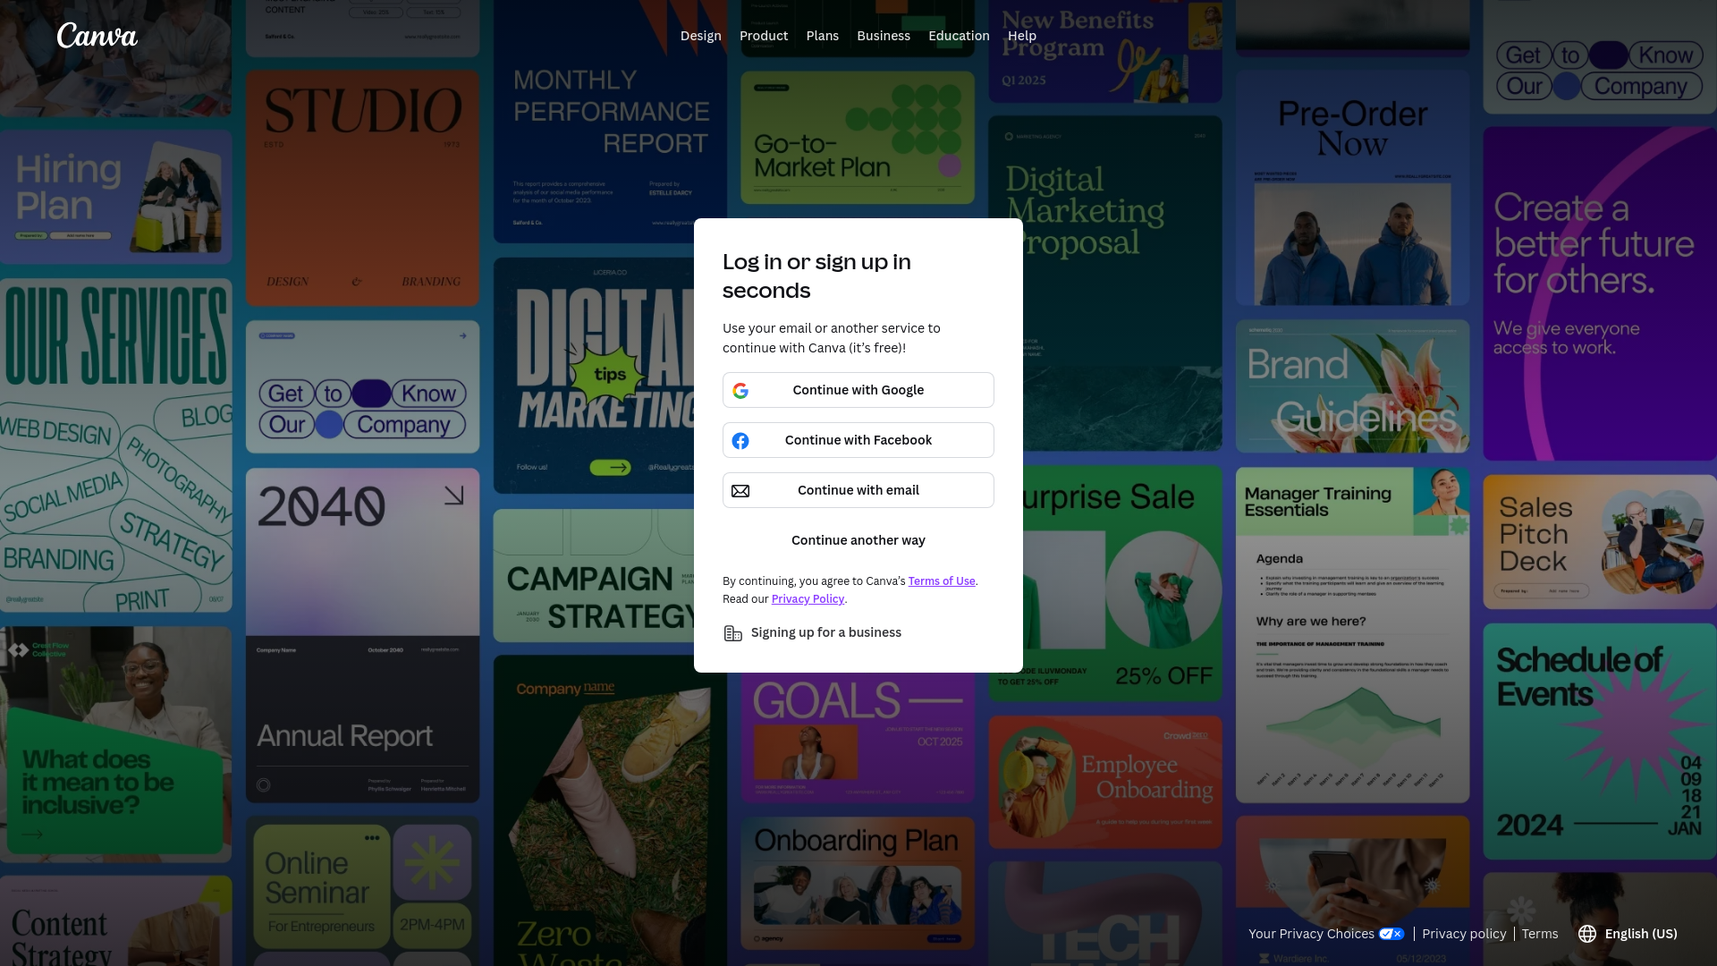Expand the Education menu
1717x966 pixels.
pyautogui.click(x=959, y=36)
